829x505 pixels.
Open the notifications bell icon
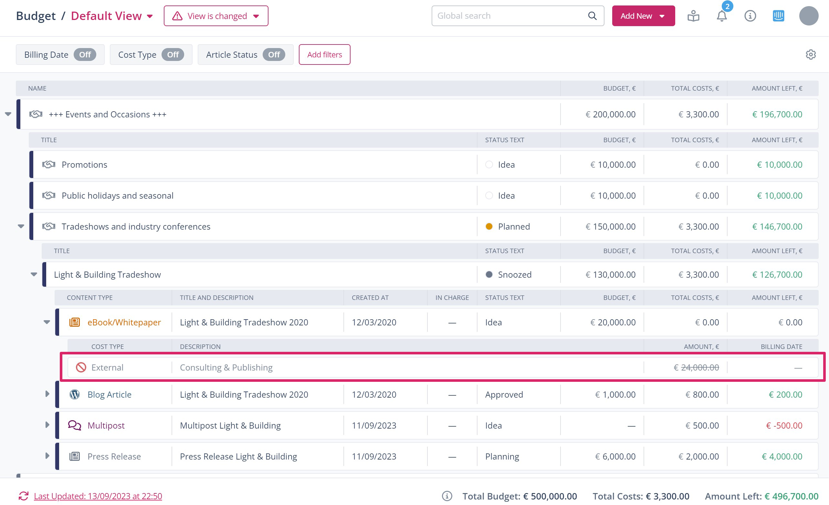point(721,16)
